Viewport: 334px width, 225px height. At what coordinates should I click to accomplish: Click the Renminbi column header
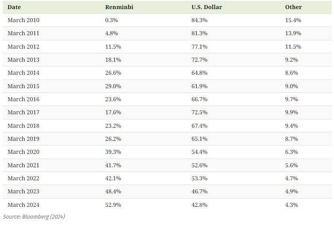119,7
